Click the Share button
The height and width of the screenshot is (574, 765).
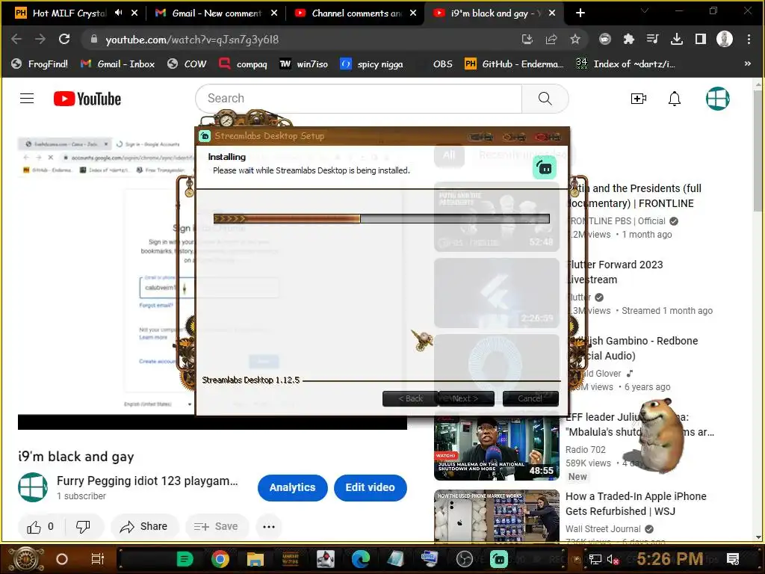click(x=144, y=527)
